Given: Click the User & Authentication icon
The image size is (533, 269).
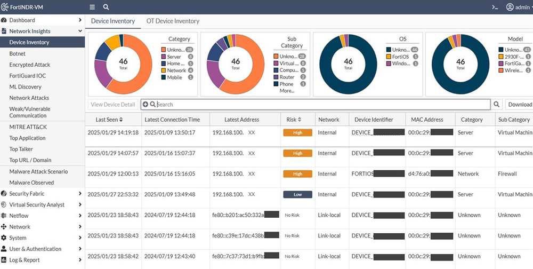Looking at the screenshot, I should click(x=4, y=249).
